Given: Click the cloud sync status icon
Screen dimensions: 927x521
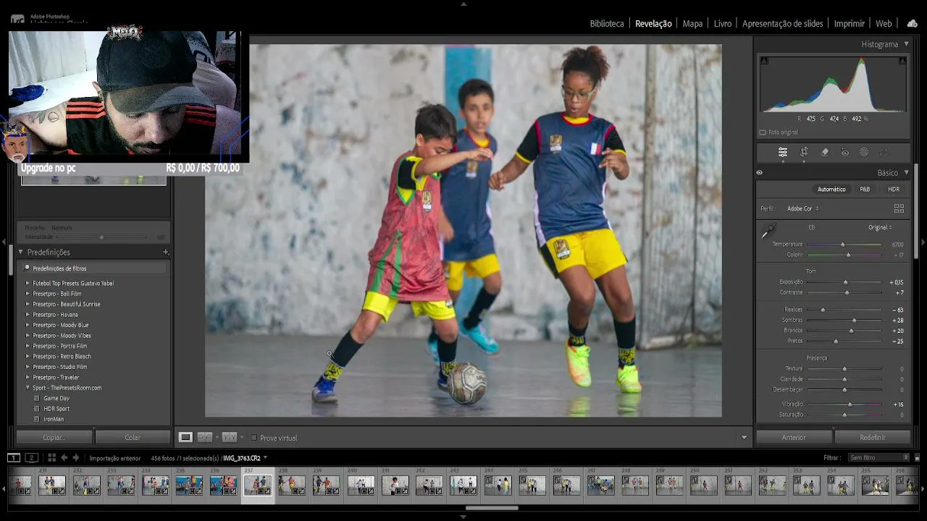Looking at the screenshot, I should pos(912,23).
